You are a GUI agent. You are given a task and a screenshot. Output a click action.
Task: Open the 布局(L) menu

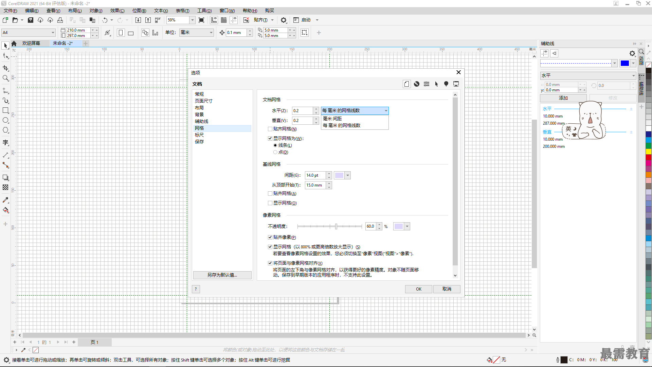point(75,11)
